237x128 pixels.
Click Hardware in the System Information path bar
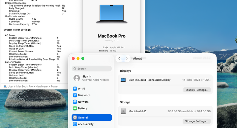pos(42,87)
